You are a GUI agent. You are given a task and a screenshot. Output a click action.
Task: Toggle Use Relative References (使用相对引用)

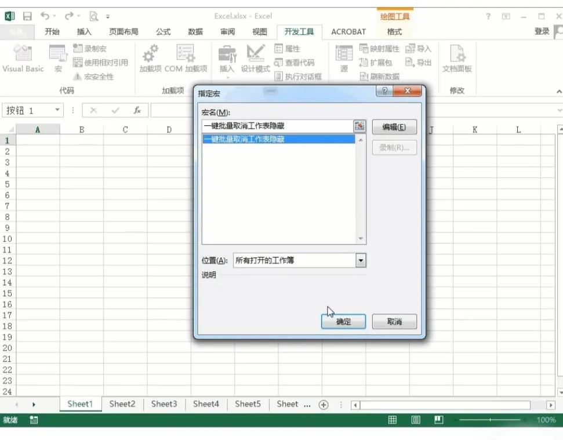coord(100,63)
